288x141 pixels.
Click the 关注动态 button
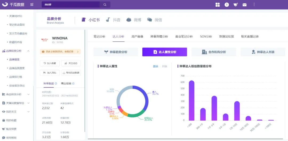click(71, 63)
